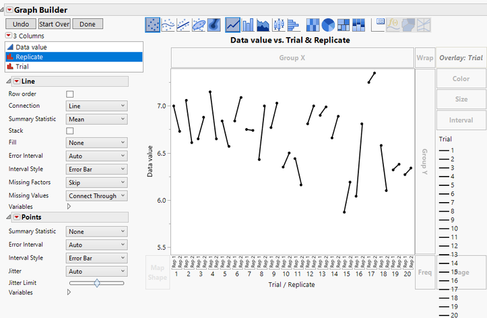Click the Start Over button
The height and width of the screenshot is (318, 487).
point(55,24)
